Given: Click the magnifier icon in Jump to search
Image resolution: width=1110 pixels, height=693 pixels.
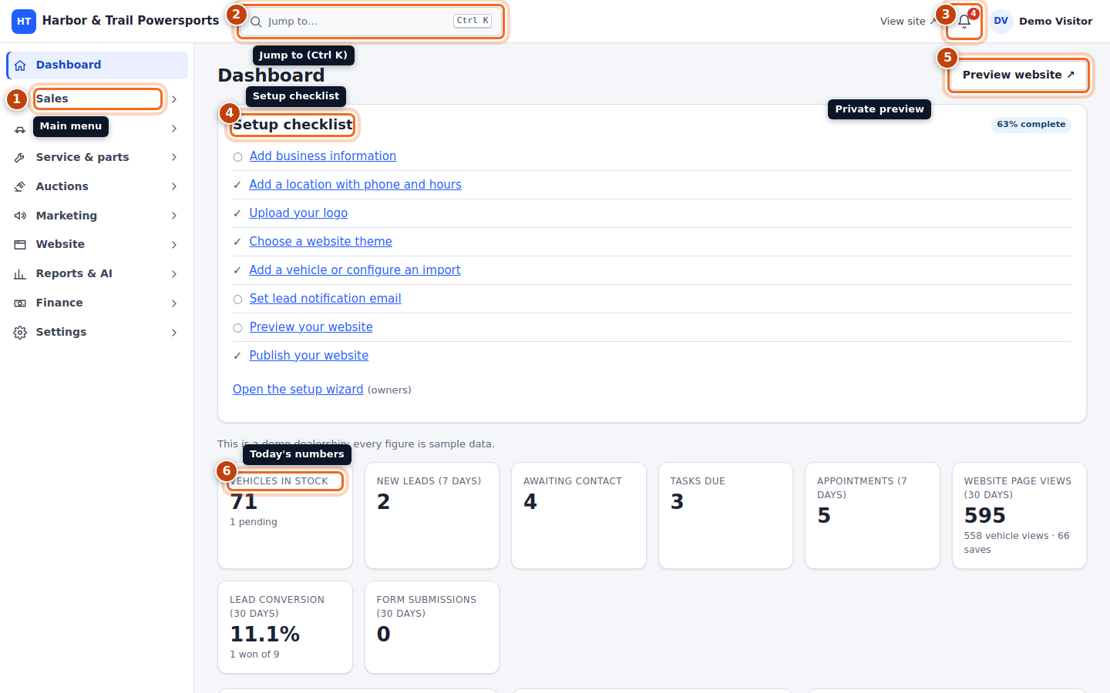Looking at the screenshot, I should (256, 22).
